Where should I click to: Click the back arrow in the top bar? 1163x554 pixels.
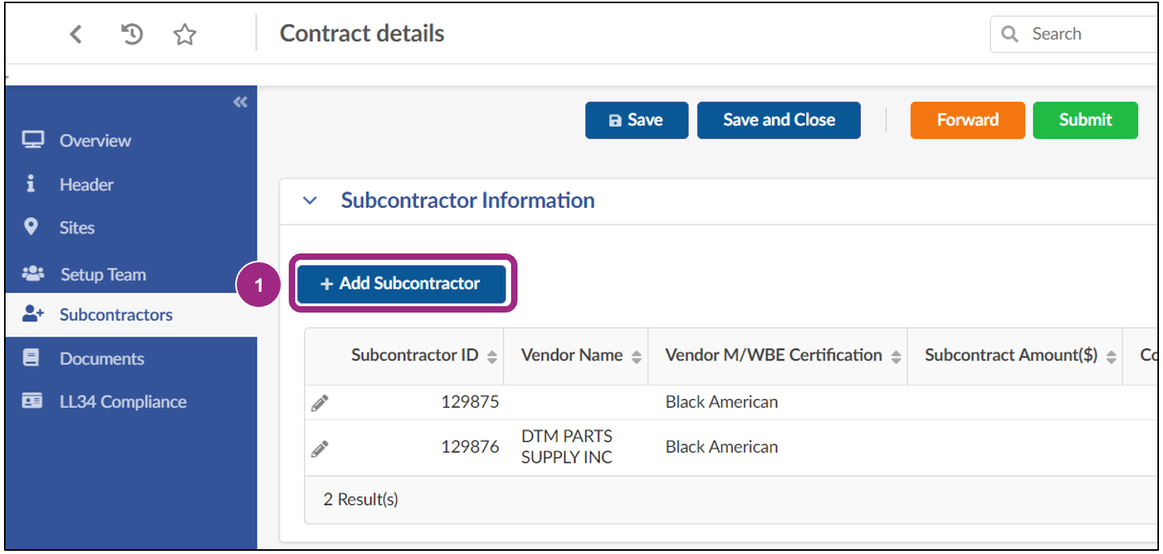click(x=75, y=34)
